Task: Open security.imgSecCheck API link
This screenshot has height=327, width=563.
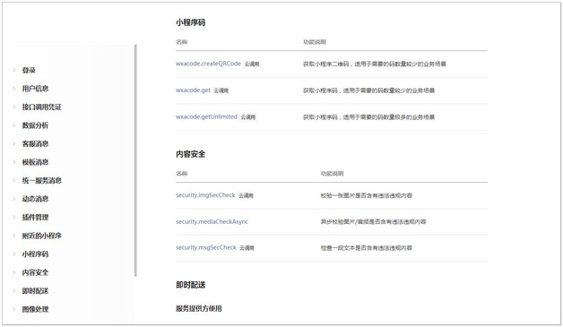Action: click(205, 195)
